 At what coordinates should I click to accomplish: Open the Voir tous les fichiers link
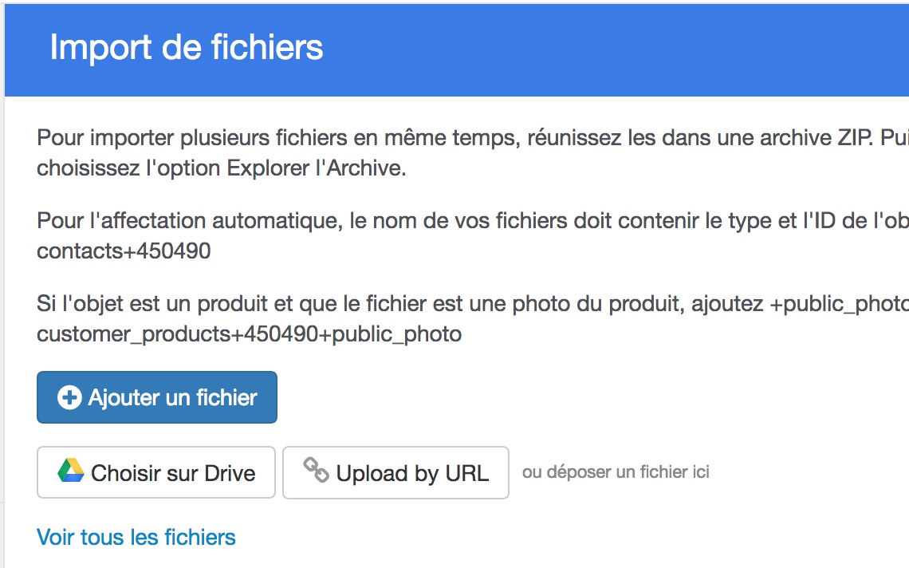(x=136, y=537)
